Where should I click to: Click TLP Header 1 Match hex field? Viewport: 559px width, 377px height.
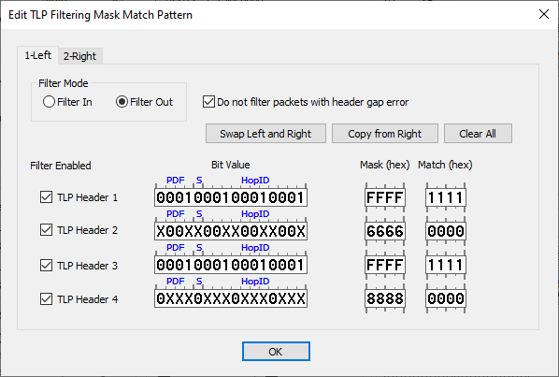click(446, 197)
